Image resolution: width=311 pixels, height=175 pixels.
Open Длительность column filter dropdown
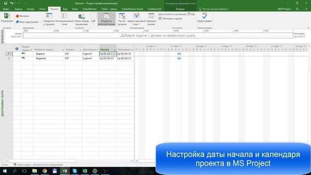click(98, 50)
